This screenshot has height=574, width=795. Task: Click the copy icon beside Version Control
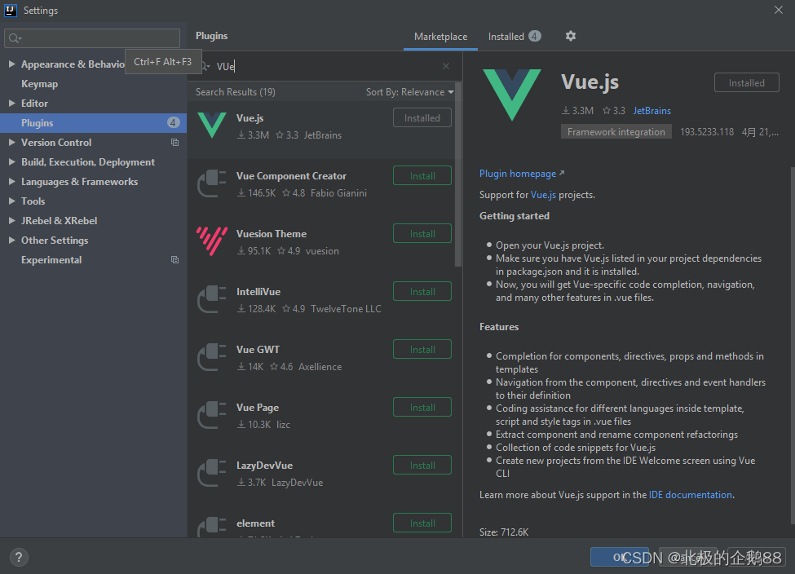pyautogui.click(x=175, y=143)
